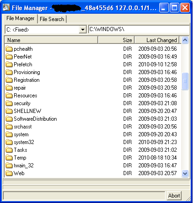This screenshot has height=203, width=193.
Task: Open the C: <Fixed> drive dropdown
Action: pyautogui.click(x=83, y=29)
